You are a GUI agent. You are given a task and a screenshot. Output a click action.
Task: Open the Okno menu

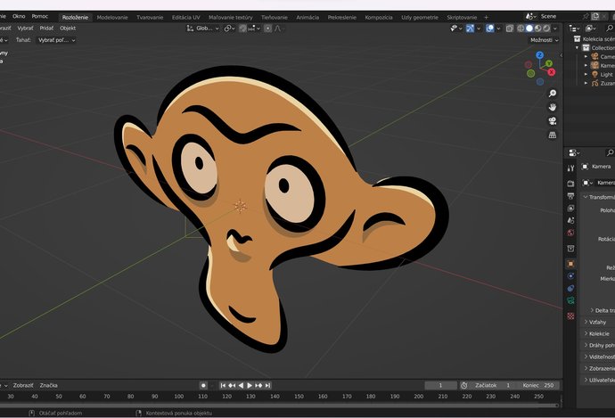point(19,16)
